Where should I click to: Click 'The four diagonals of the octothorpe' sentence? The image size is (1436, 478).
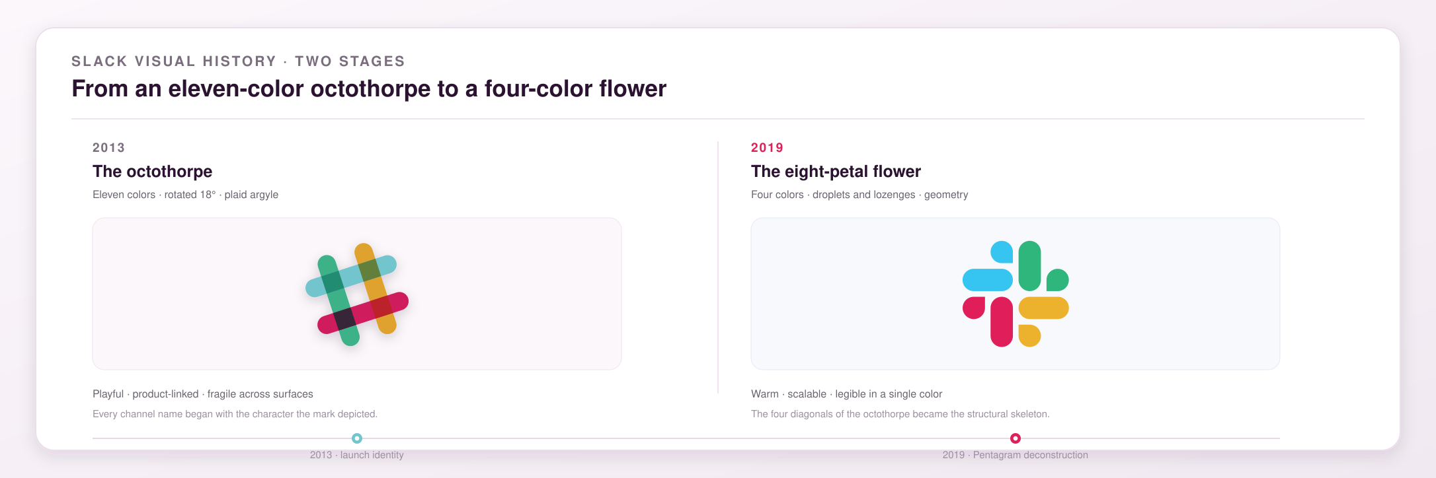[x=900, y=414]
